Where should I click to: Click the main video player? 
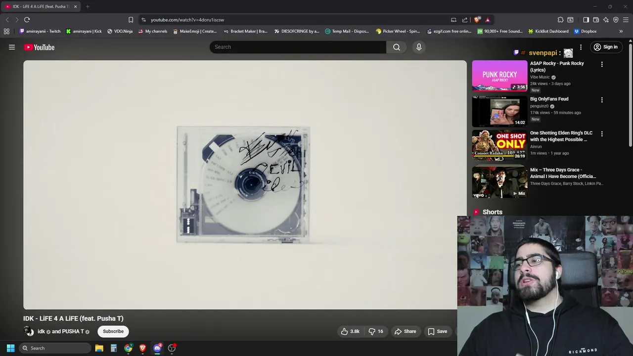tap(245, 185)
